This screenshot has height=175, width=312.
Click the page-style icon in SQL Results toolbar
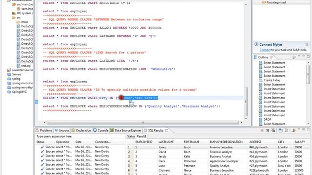[x=287, y=130]
